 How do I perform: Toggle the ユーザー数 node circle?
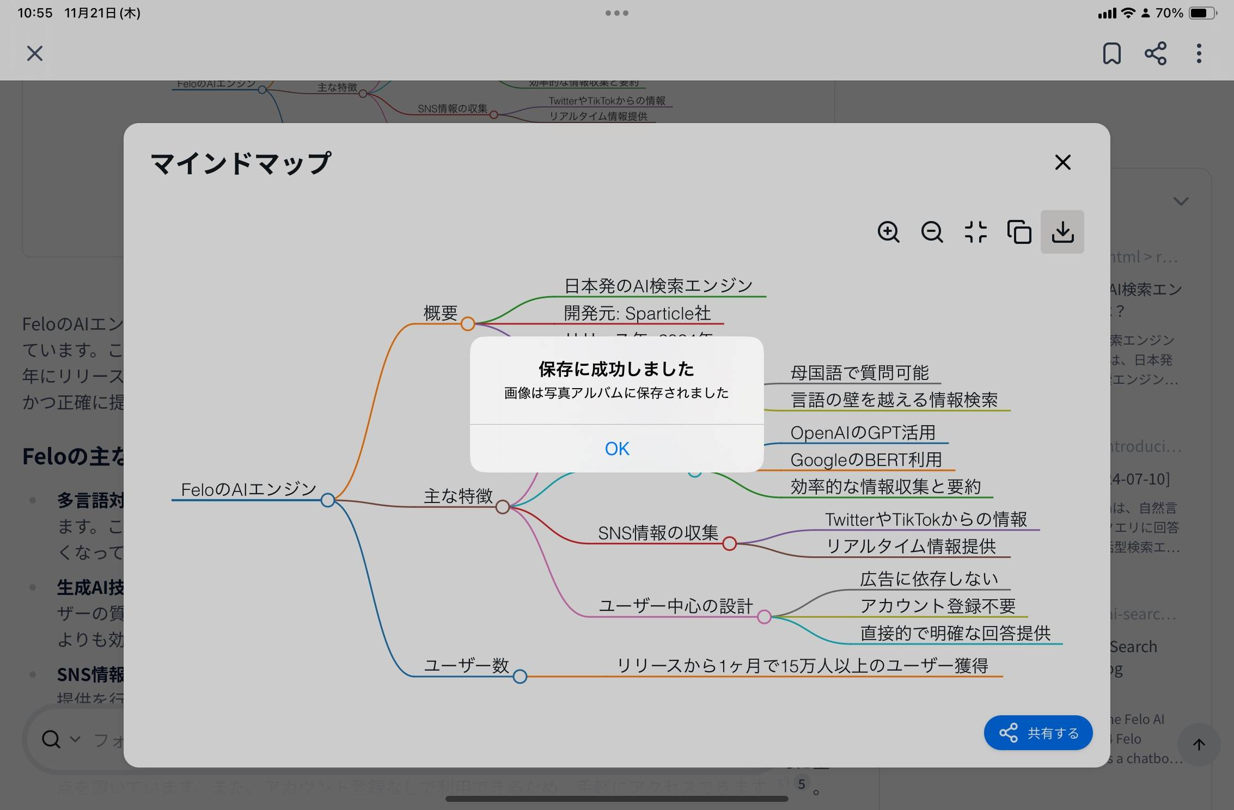(x=520, y=676)
